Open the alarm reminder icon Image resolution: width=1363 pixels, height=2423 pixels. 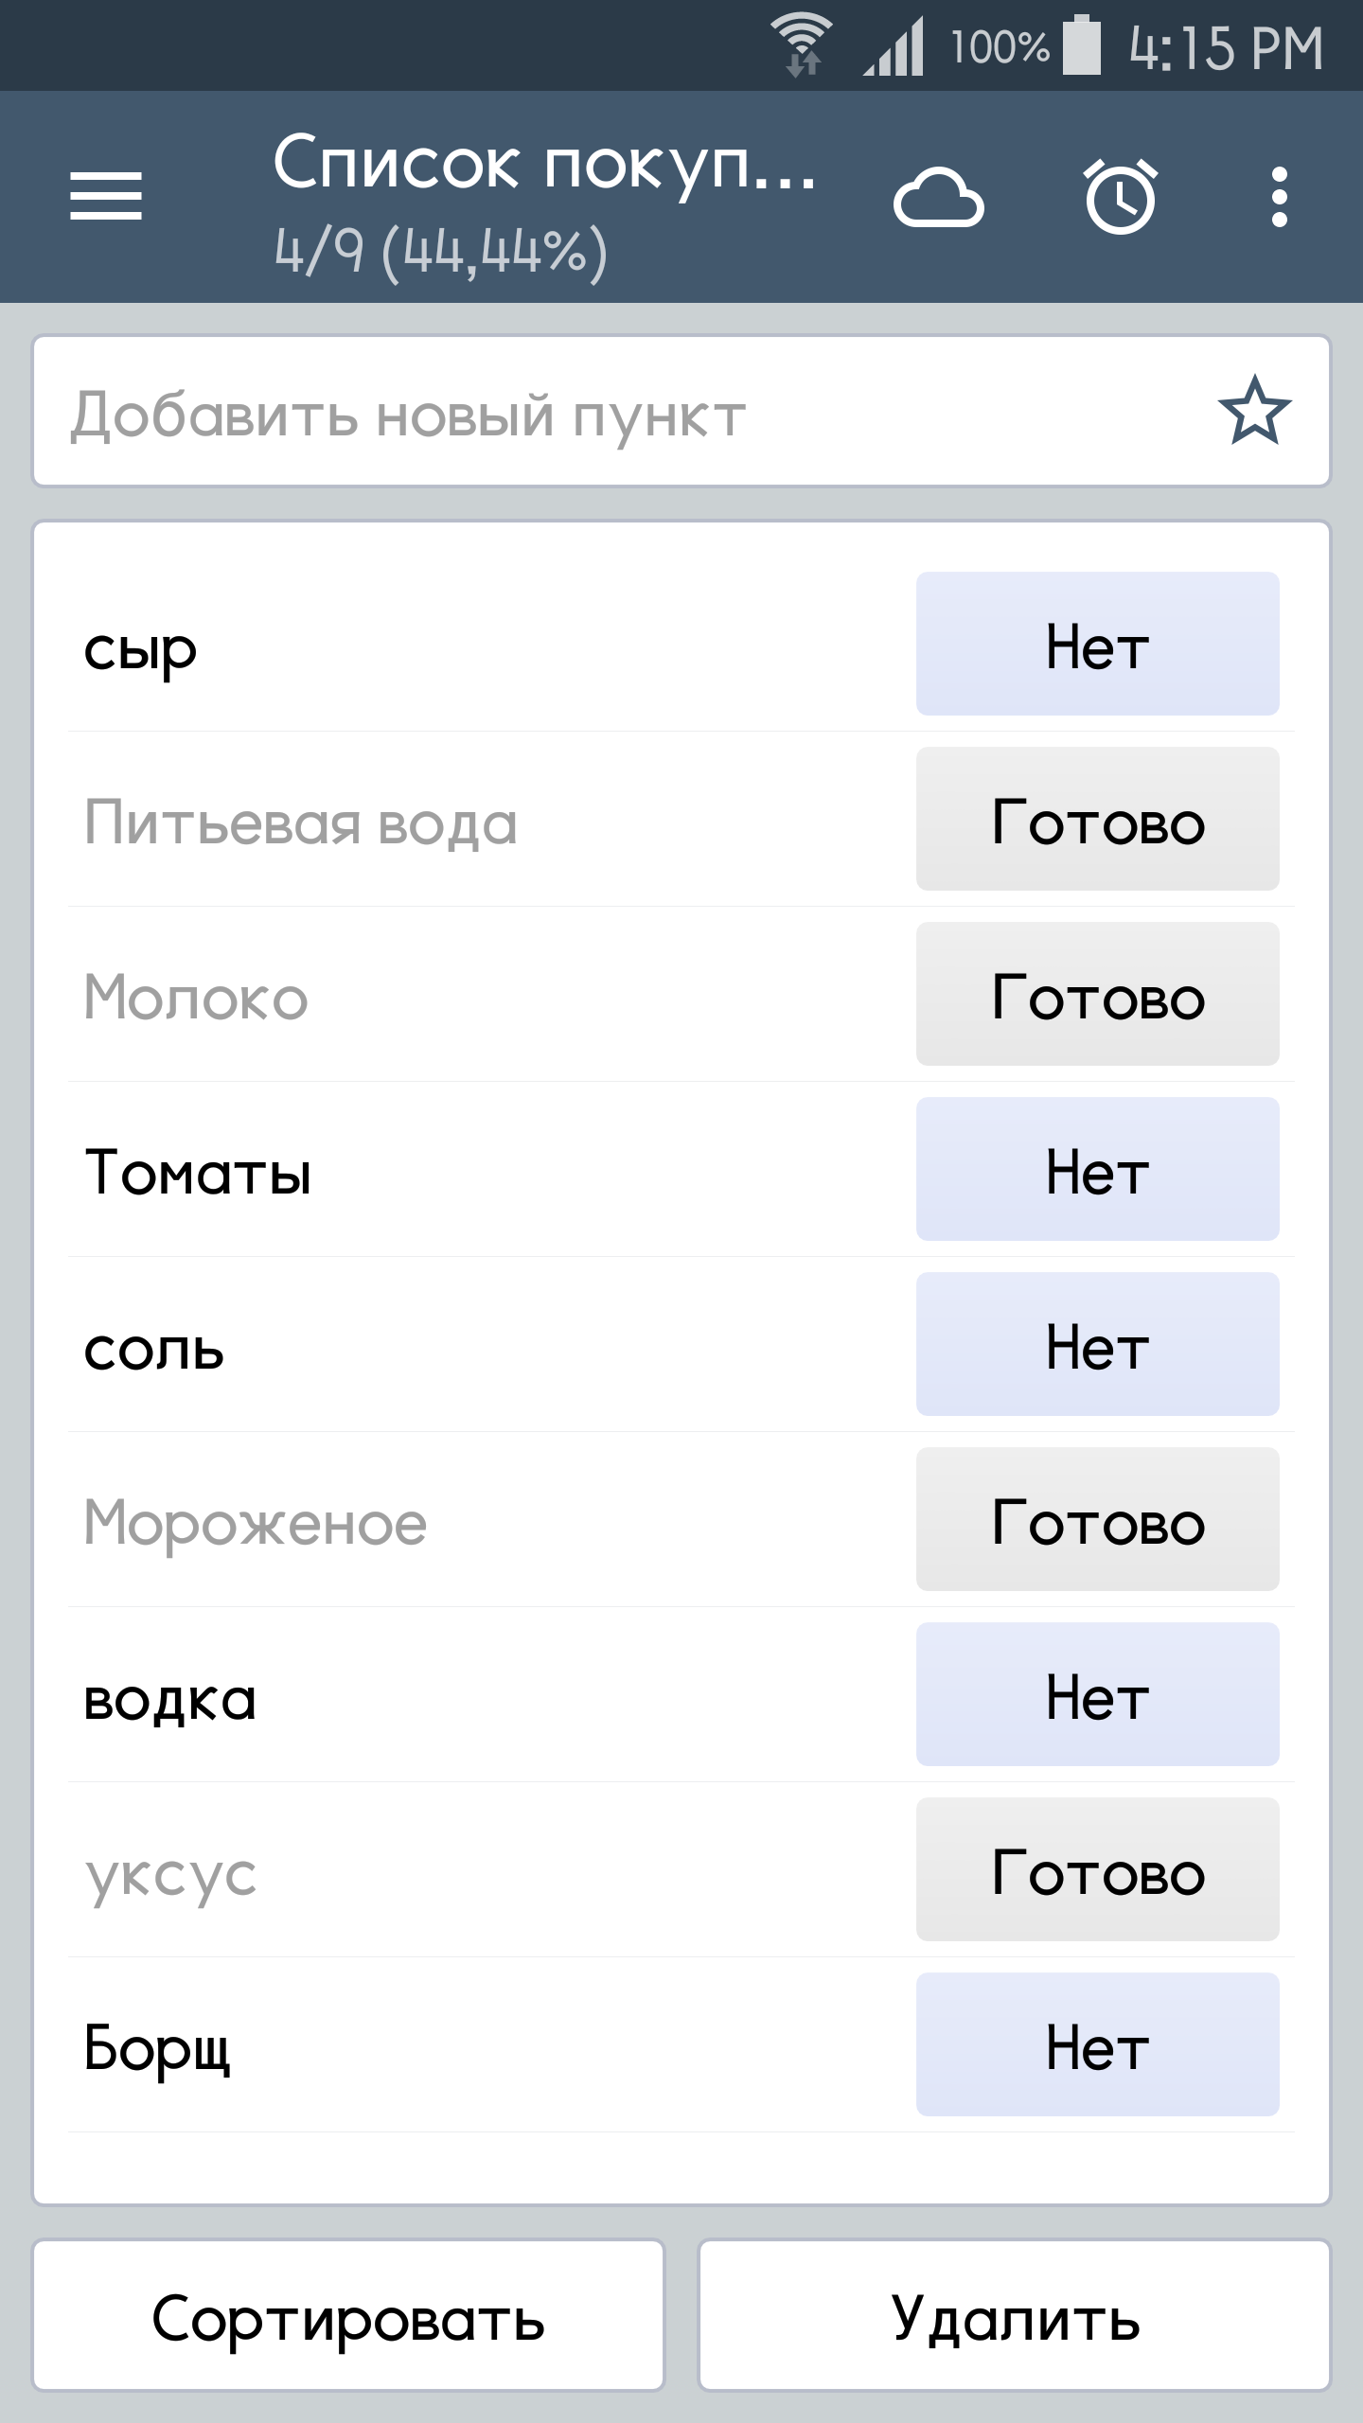[x=1121, y=197]
